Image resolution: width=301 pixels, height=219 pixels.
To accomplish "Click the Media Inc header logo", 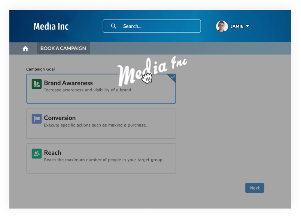I will pos(51,26).
